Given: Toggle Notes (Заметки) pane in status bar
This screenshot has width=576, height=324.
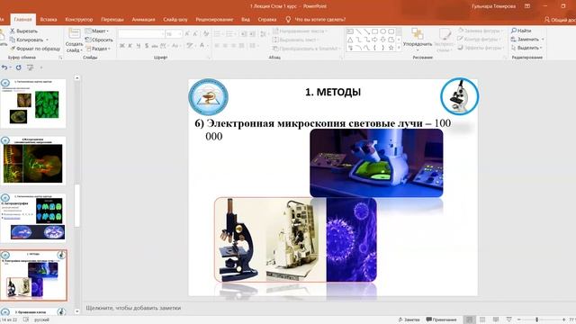Looking at the screenshot, I should [409, 319].
